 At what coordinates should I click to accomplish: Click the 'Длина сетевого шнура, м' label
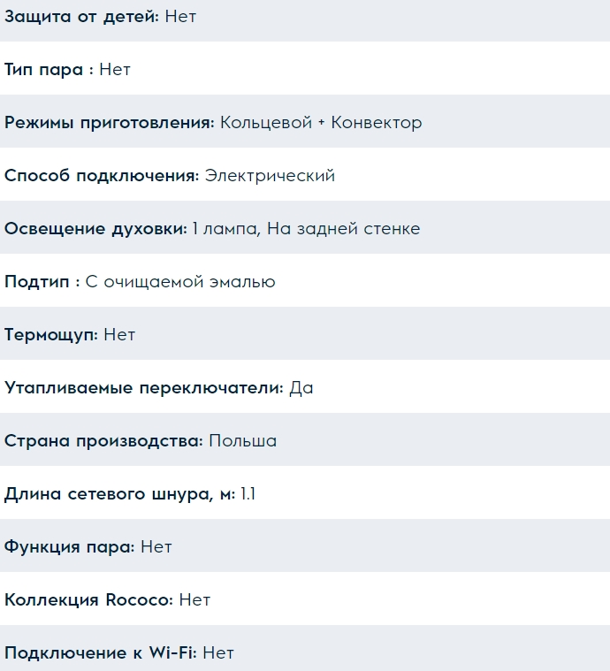[119, 494]
